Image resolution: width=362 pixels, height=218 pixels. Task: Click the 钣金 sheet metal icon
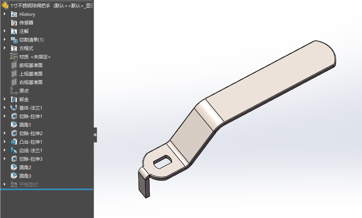(14, 100)
